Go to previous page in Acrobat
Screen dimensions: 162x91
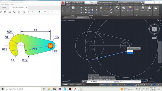click(x=19, y=12)
